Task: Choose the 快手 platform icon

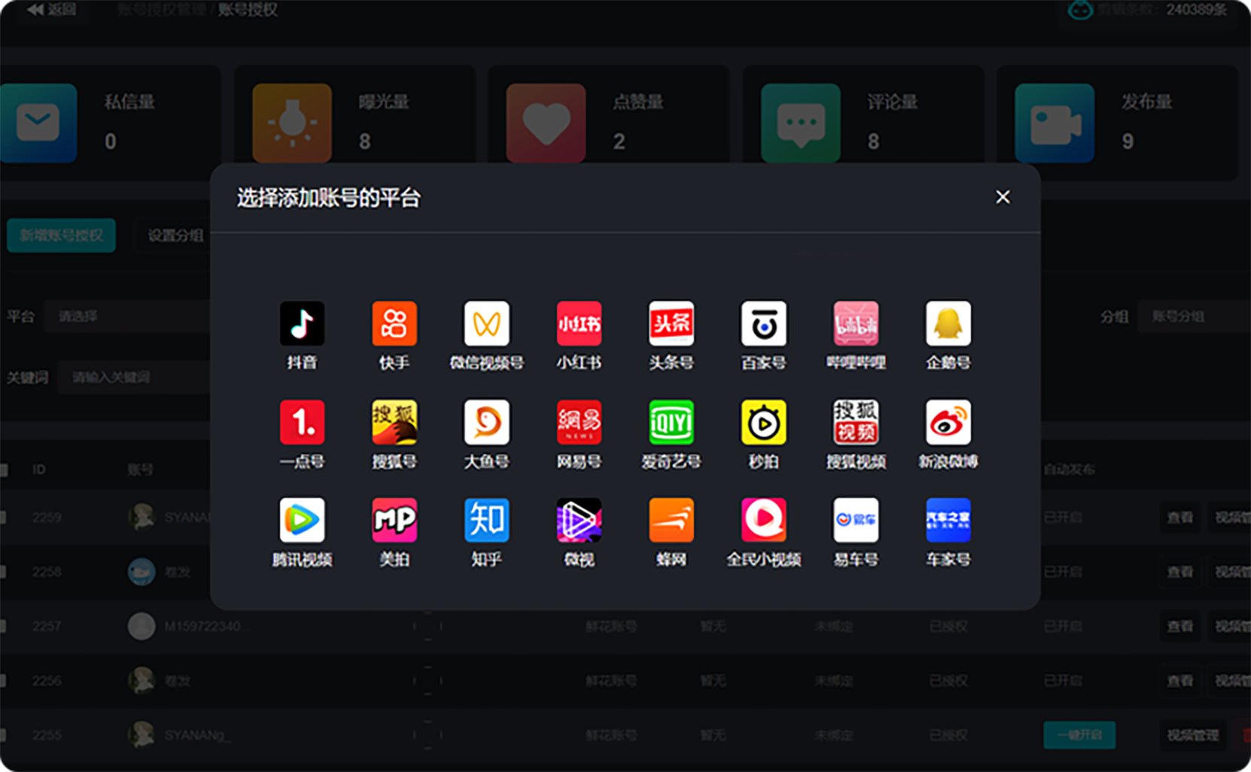Action: [394, 324]
